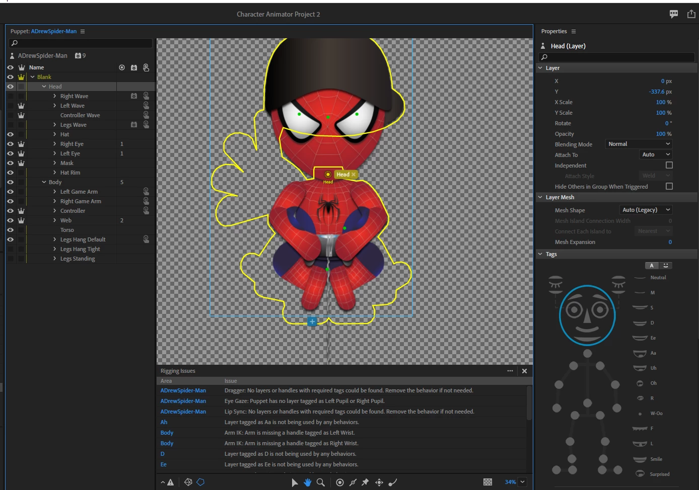Expand the Right Wave group
This screenshot has width=699, height=490.
(x=54, y=96)
